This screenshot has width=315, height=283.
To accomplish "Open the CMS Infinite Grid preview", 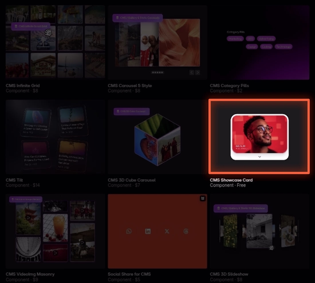I will (x=55, y=42).
